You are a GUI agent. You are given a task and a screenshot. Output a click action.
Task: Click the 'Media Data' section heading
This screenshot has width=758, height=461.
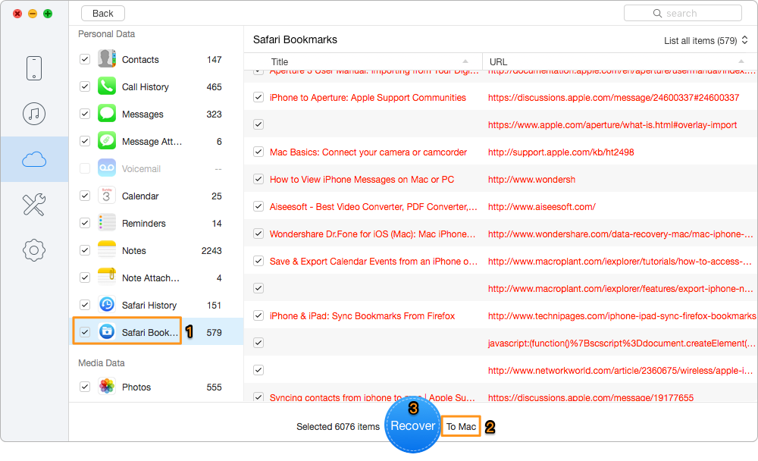[x=102, y=362]
